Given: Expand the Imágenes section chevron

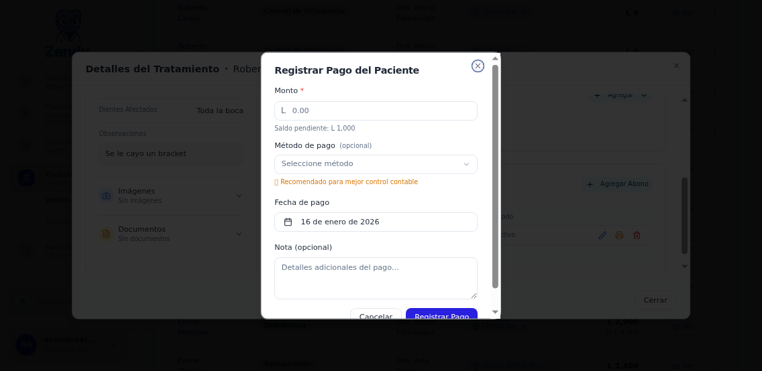Looking at the screenshot, I should tap(239, 196).
